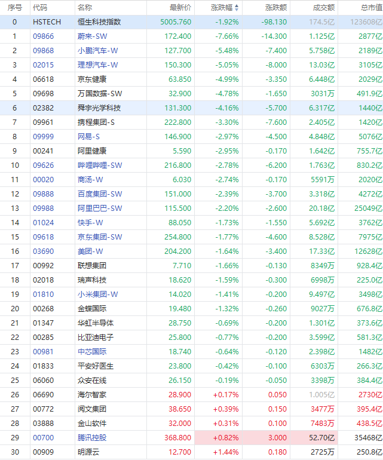The width and height of the screenshot is (383, 460).
Task: Select 平安好医生 row name
Action: (96, 366)
